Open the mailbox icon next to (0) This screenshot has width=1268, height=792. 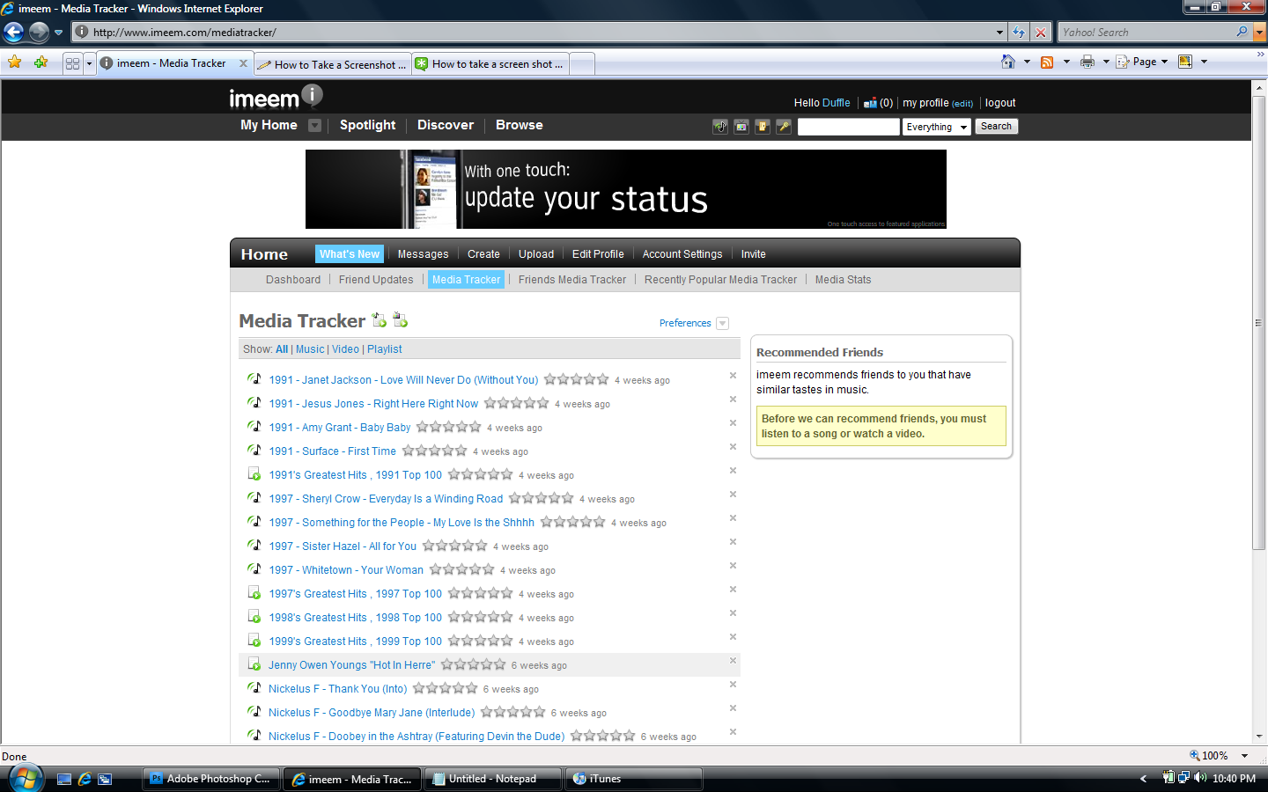click(870, 103)
